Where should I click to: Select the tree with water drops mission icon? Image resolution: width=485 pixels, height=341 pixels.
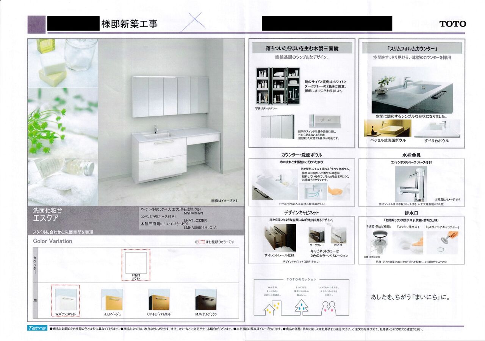(301, 307)
